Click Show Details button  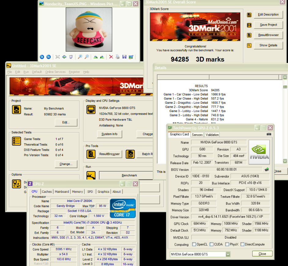(x=268, y=45)
